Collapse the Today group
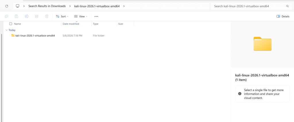Screen dimensions: 294x122 (7, 30)
